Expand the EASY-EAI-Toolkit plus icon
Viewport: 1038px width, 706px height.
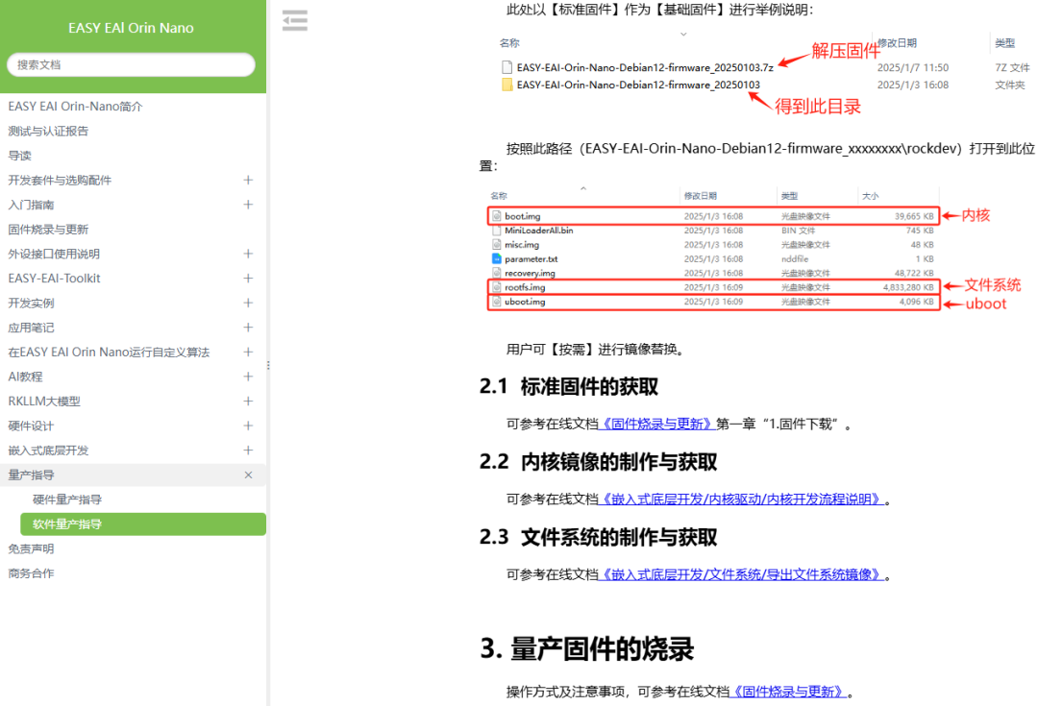click(x=248, y=279)
